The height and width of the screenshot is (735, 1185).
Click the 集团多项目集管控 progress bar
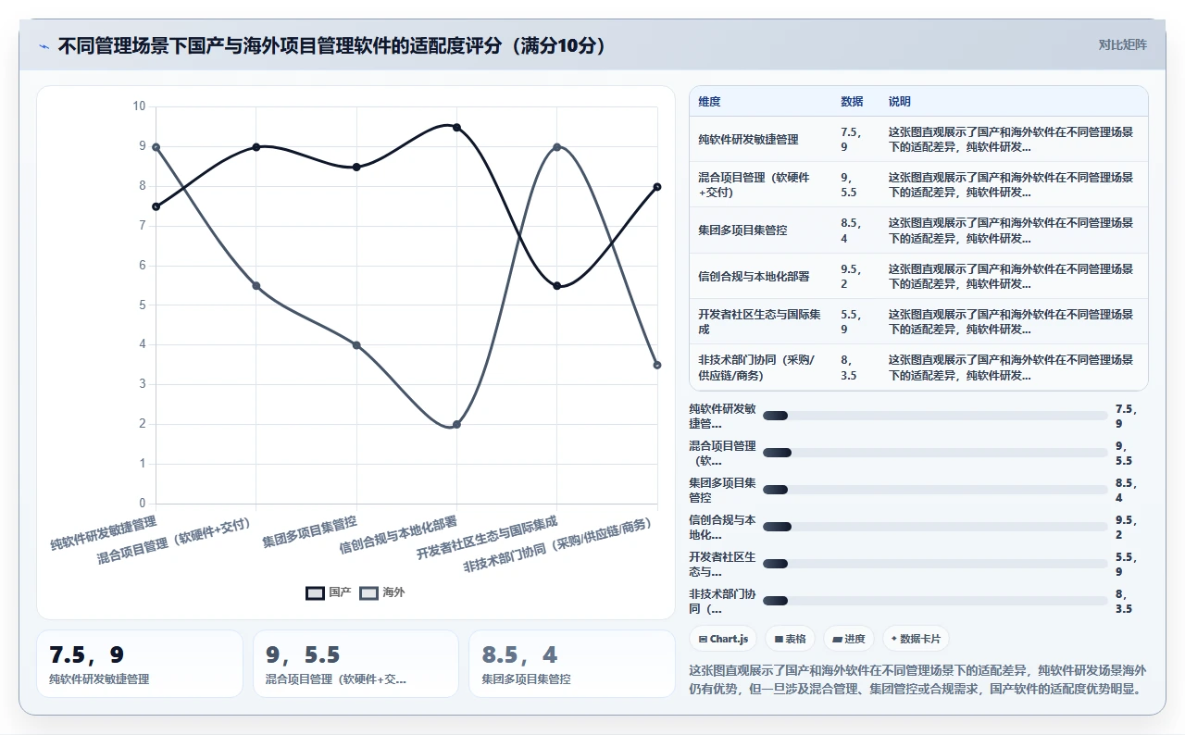[935, 490]
